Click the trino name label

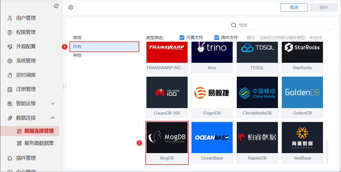coord(212,68)
